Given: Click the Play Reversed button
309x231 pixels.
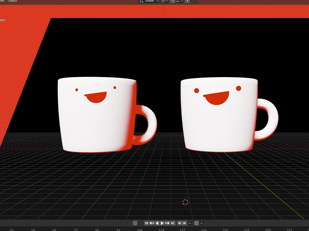Looking at the screenshot, I should (157, 223).
